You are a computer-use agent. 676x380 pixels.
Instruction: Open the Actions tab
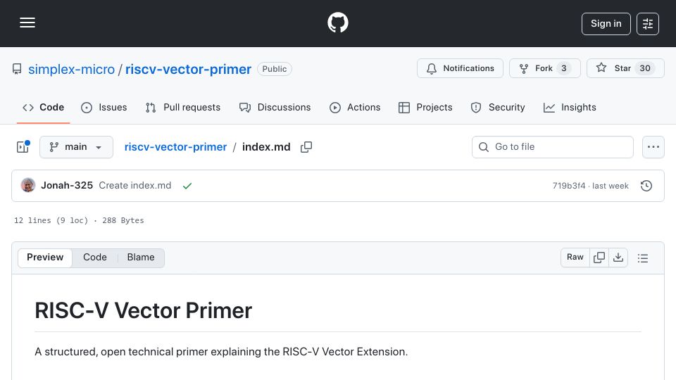[355, 107]
